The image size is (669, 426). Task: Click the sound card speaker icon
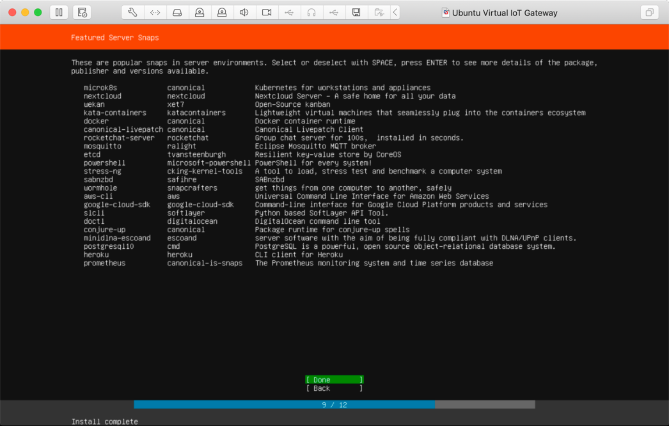(244, 12)
